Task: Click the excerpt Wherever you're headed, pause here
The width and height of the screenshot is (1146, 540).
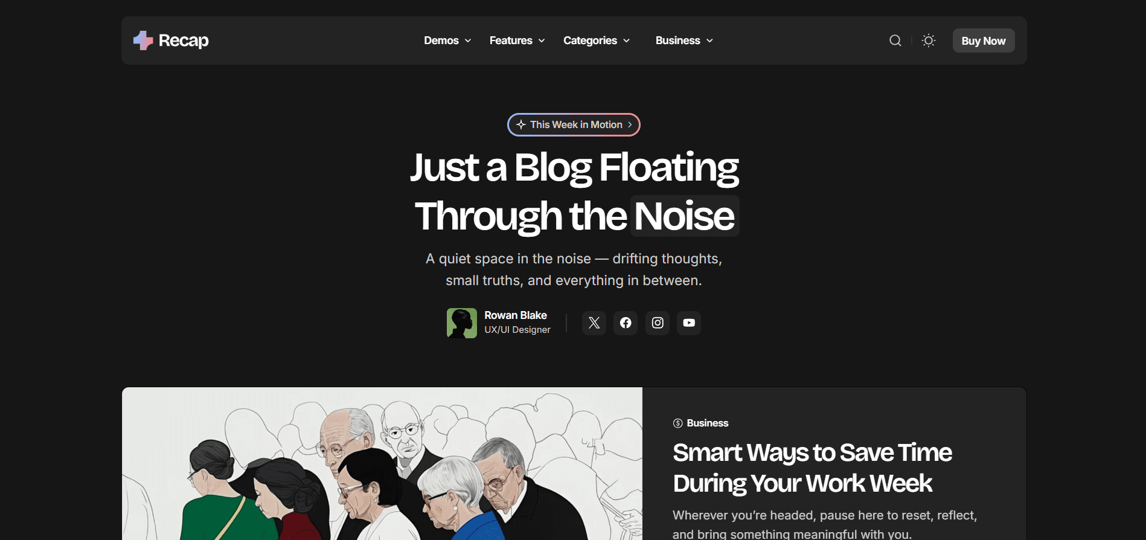Action: [825, 524]
